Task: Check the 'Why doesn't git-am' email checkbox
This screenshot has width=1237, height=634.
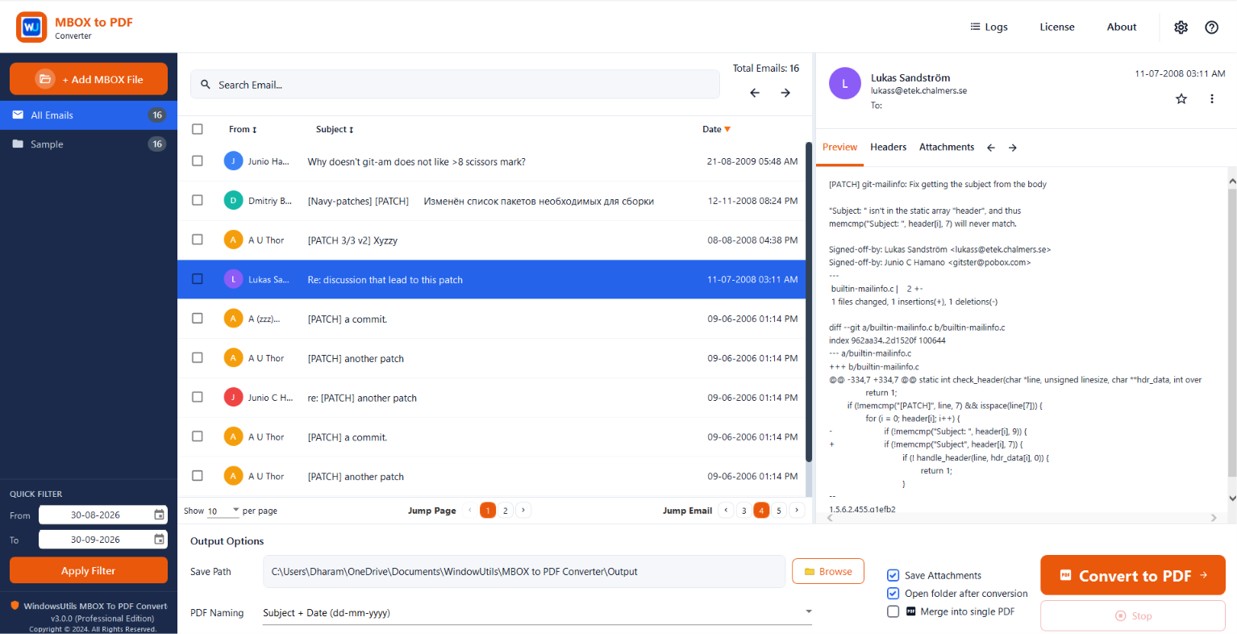Action: (x=198, y=161)
